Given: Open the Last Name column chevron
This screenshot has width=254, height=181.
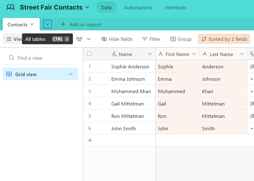Looking at the screenshot, I should [x=242, y=54].
